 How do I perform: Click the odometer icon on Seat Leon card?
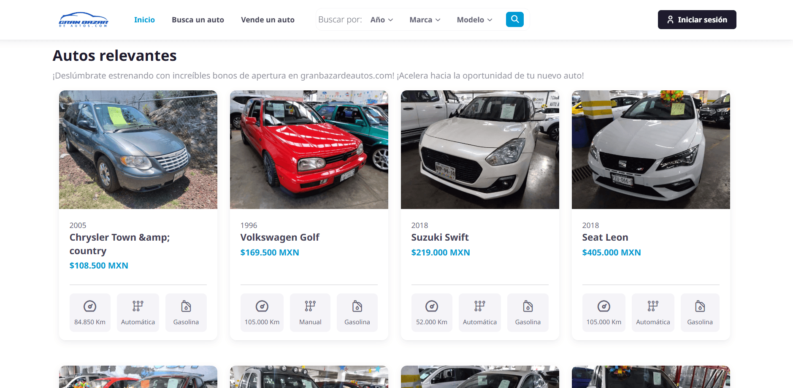604,306
